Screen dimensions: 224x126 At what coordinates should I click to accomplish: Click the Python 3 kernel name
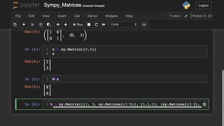(199, 16)
